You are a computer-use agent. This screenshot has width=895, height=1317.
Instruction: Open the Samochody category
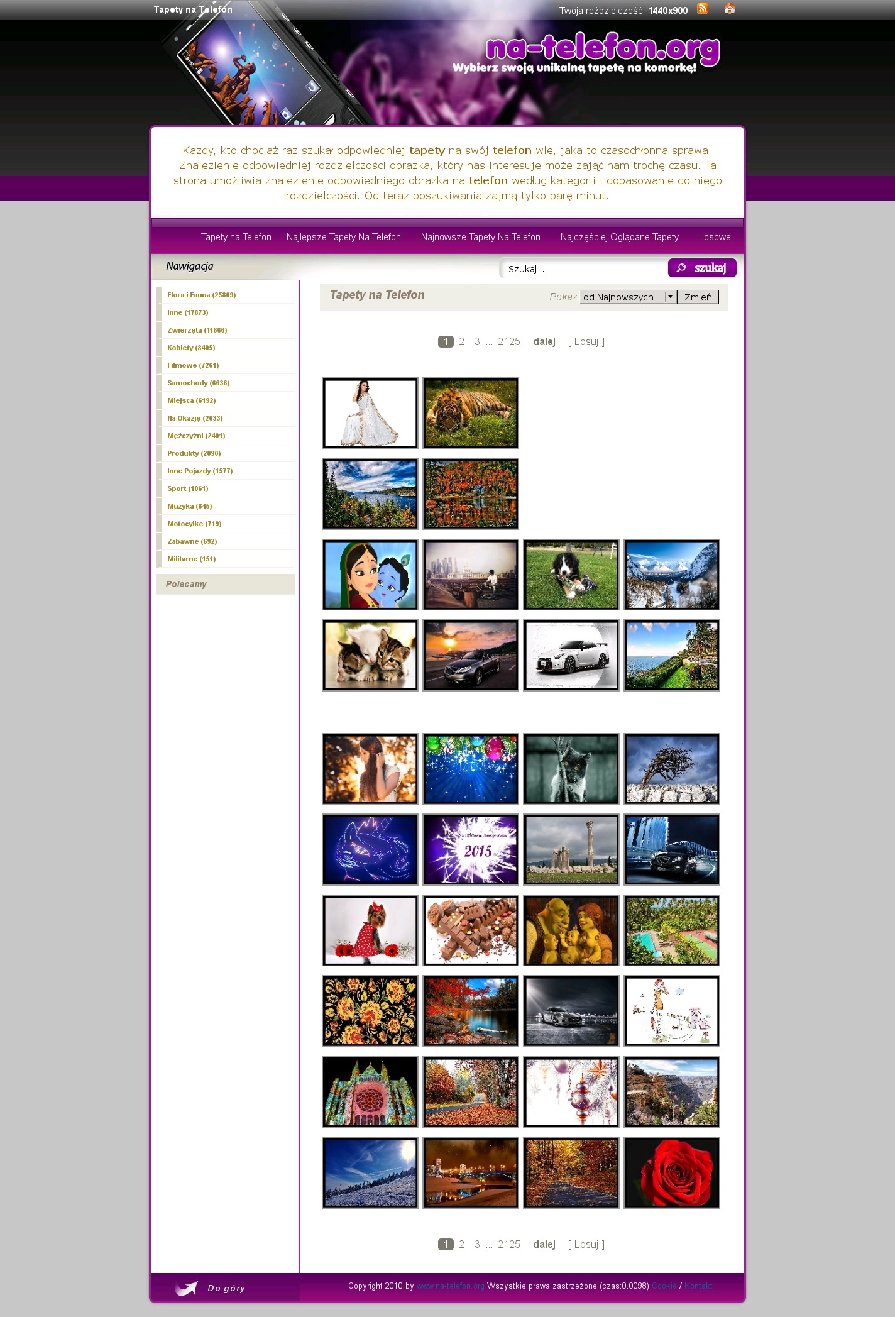[198, 383]
